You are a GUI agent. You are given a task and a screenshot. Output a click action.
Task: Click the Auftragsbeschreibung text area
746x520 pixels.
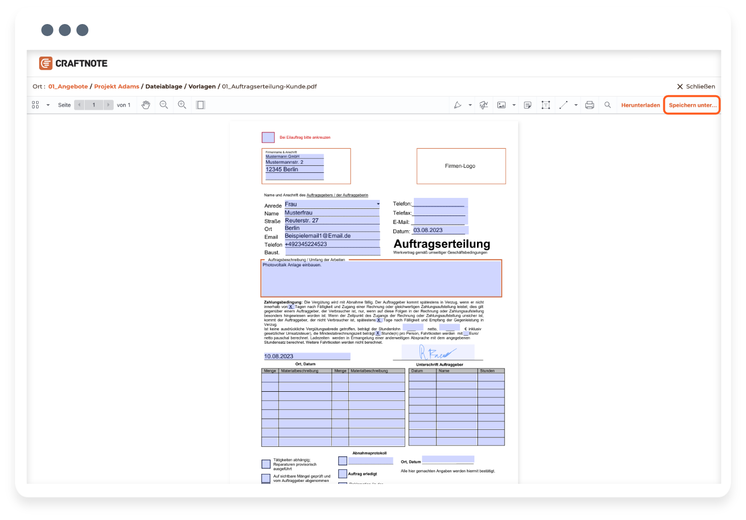pyautogui.click(x=381, y=280)
